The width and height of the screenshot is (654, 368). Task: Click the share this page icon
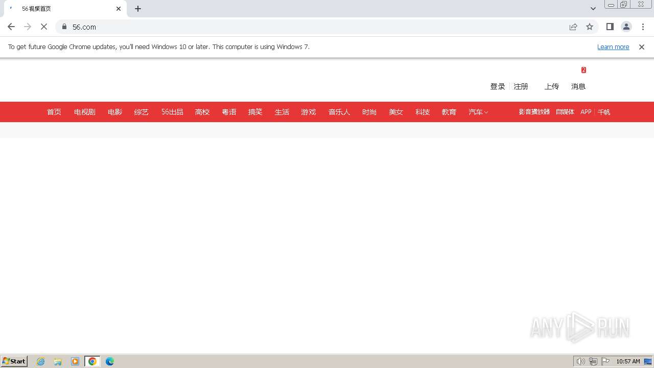point(573,27)
